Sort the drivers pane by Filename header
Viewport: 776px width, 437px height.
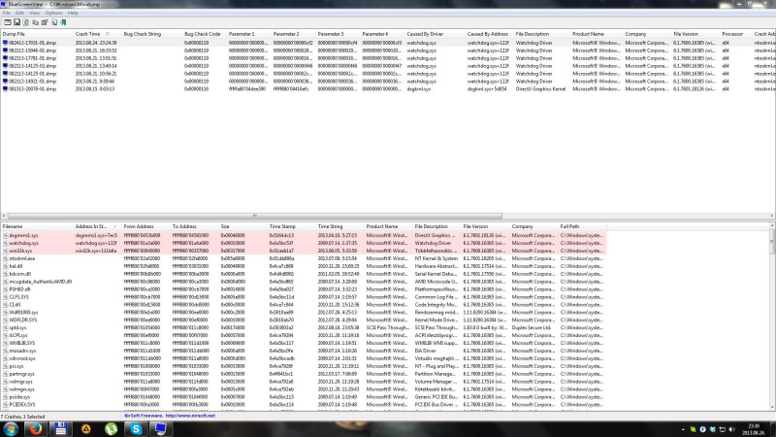tap(37, 226)
